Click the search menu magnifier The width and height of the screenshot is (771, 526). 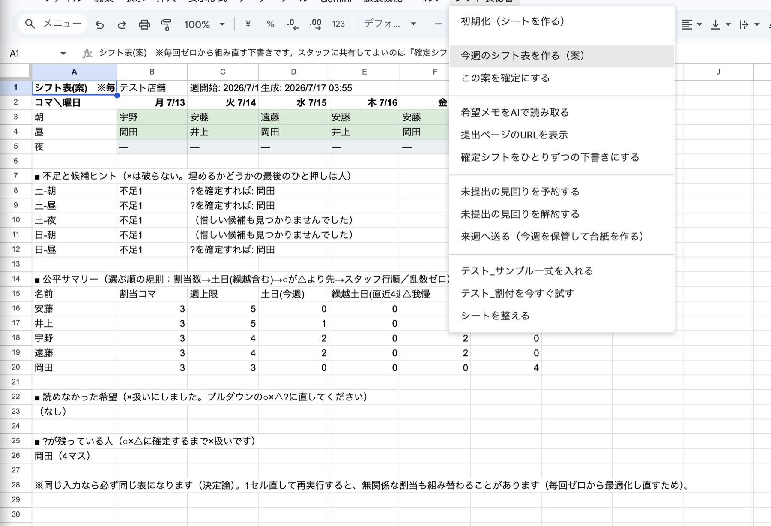[x=30, y=24]
